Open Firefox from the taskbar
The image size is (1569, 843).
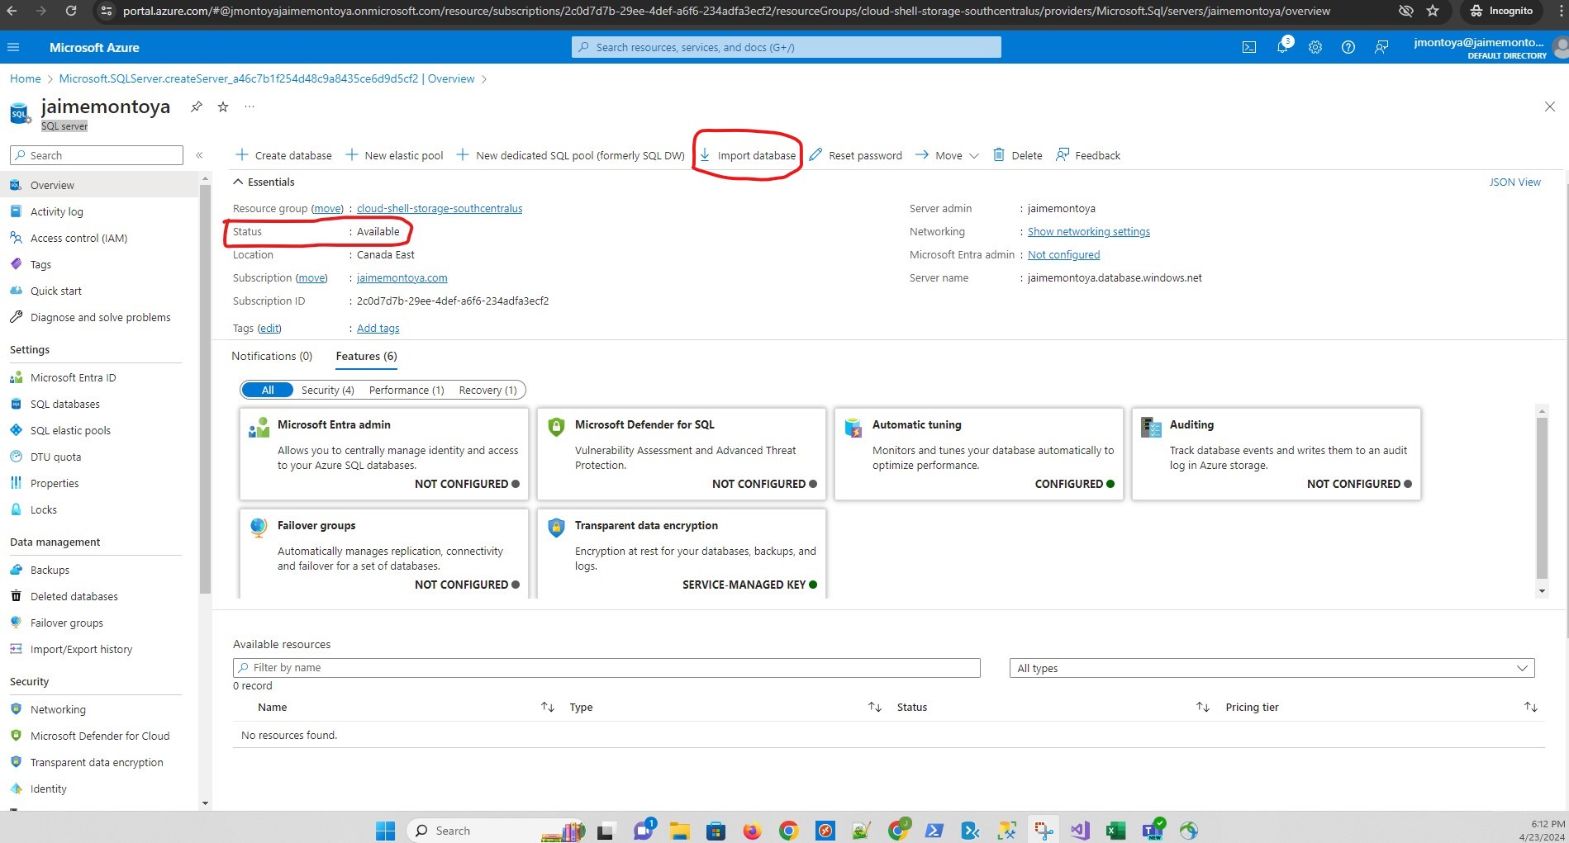pyautogui.click(x=752, y=831)
